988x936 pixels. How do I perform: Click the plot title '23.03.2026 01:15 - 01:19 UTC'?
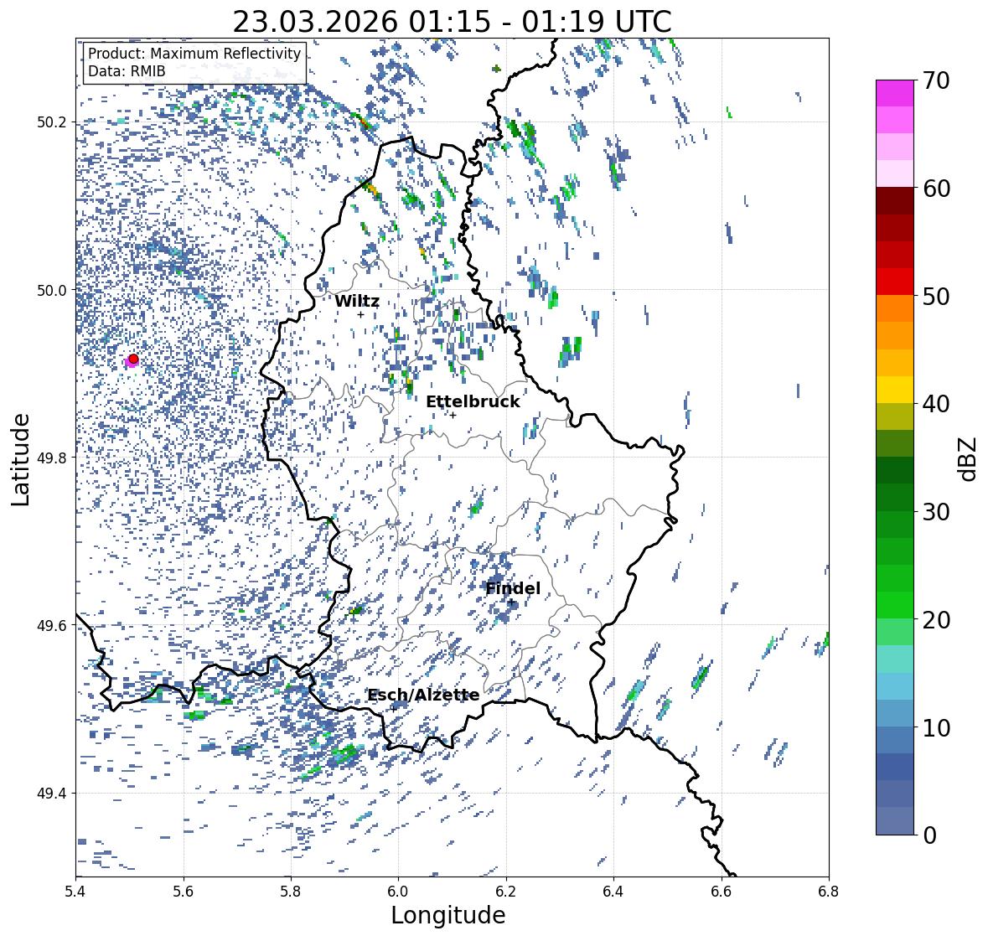452,22
